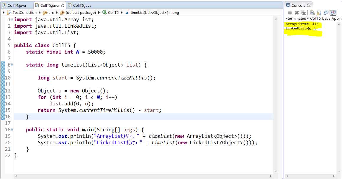This screenshot has width=342, height=179.
Task: Click 'return' keyword on line 15
Action: [x=46, y=110]
